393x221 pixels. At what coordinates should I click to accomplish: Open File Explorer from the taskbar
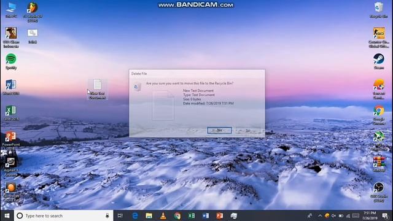149,215
